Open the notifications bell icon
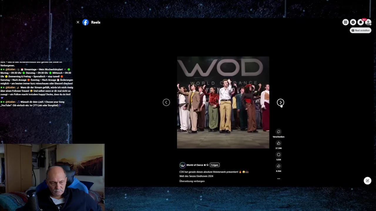Screen dimensions: 376x211 361,22
